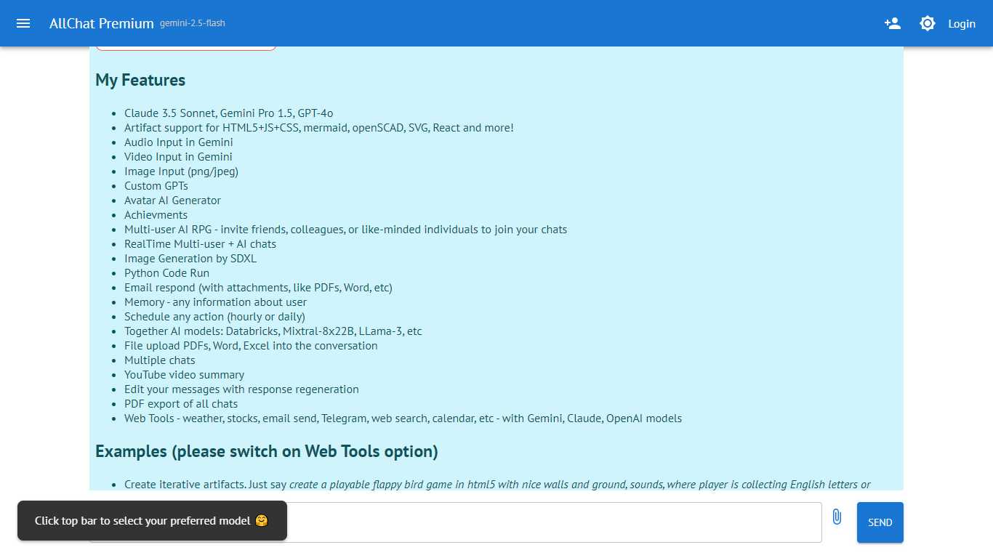Click the Examples Web Tools heading
993x558 pixels.
click(x=267, y=451)
